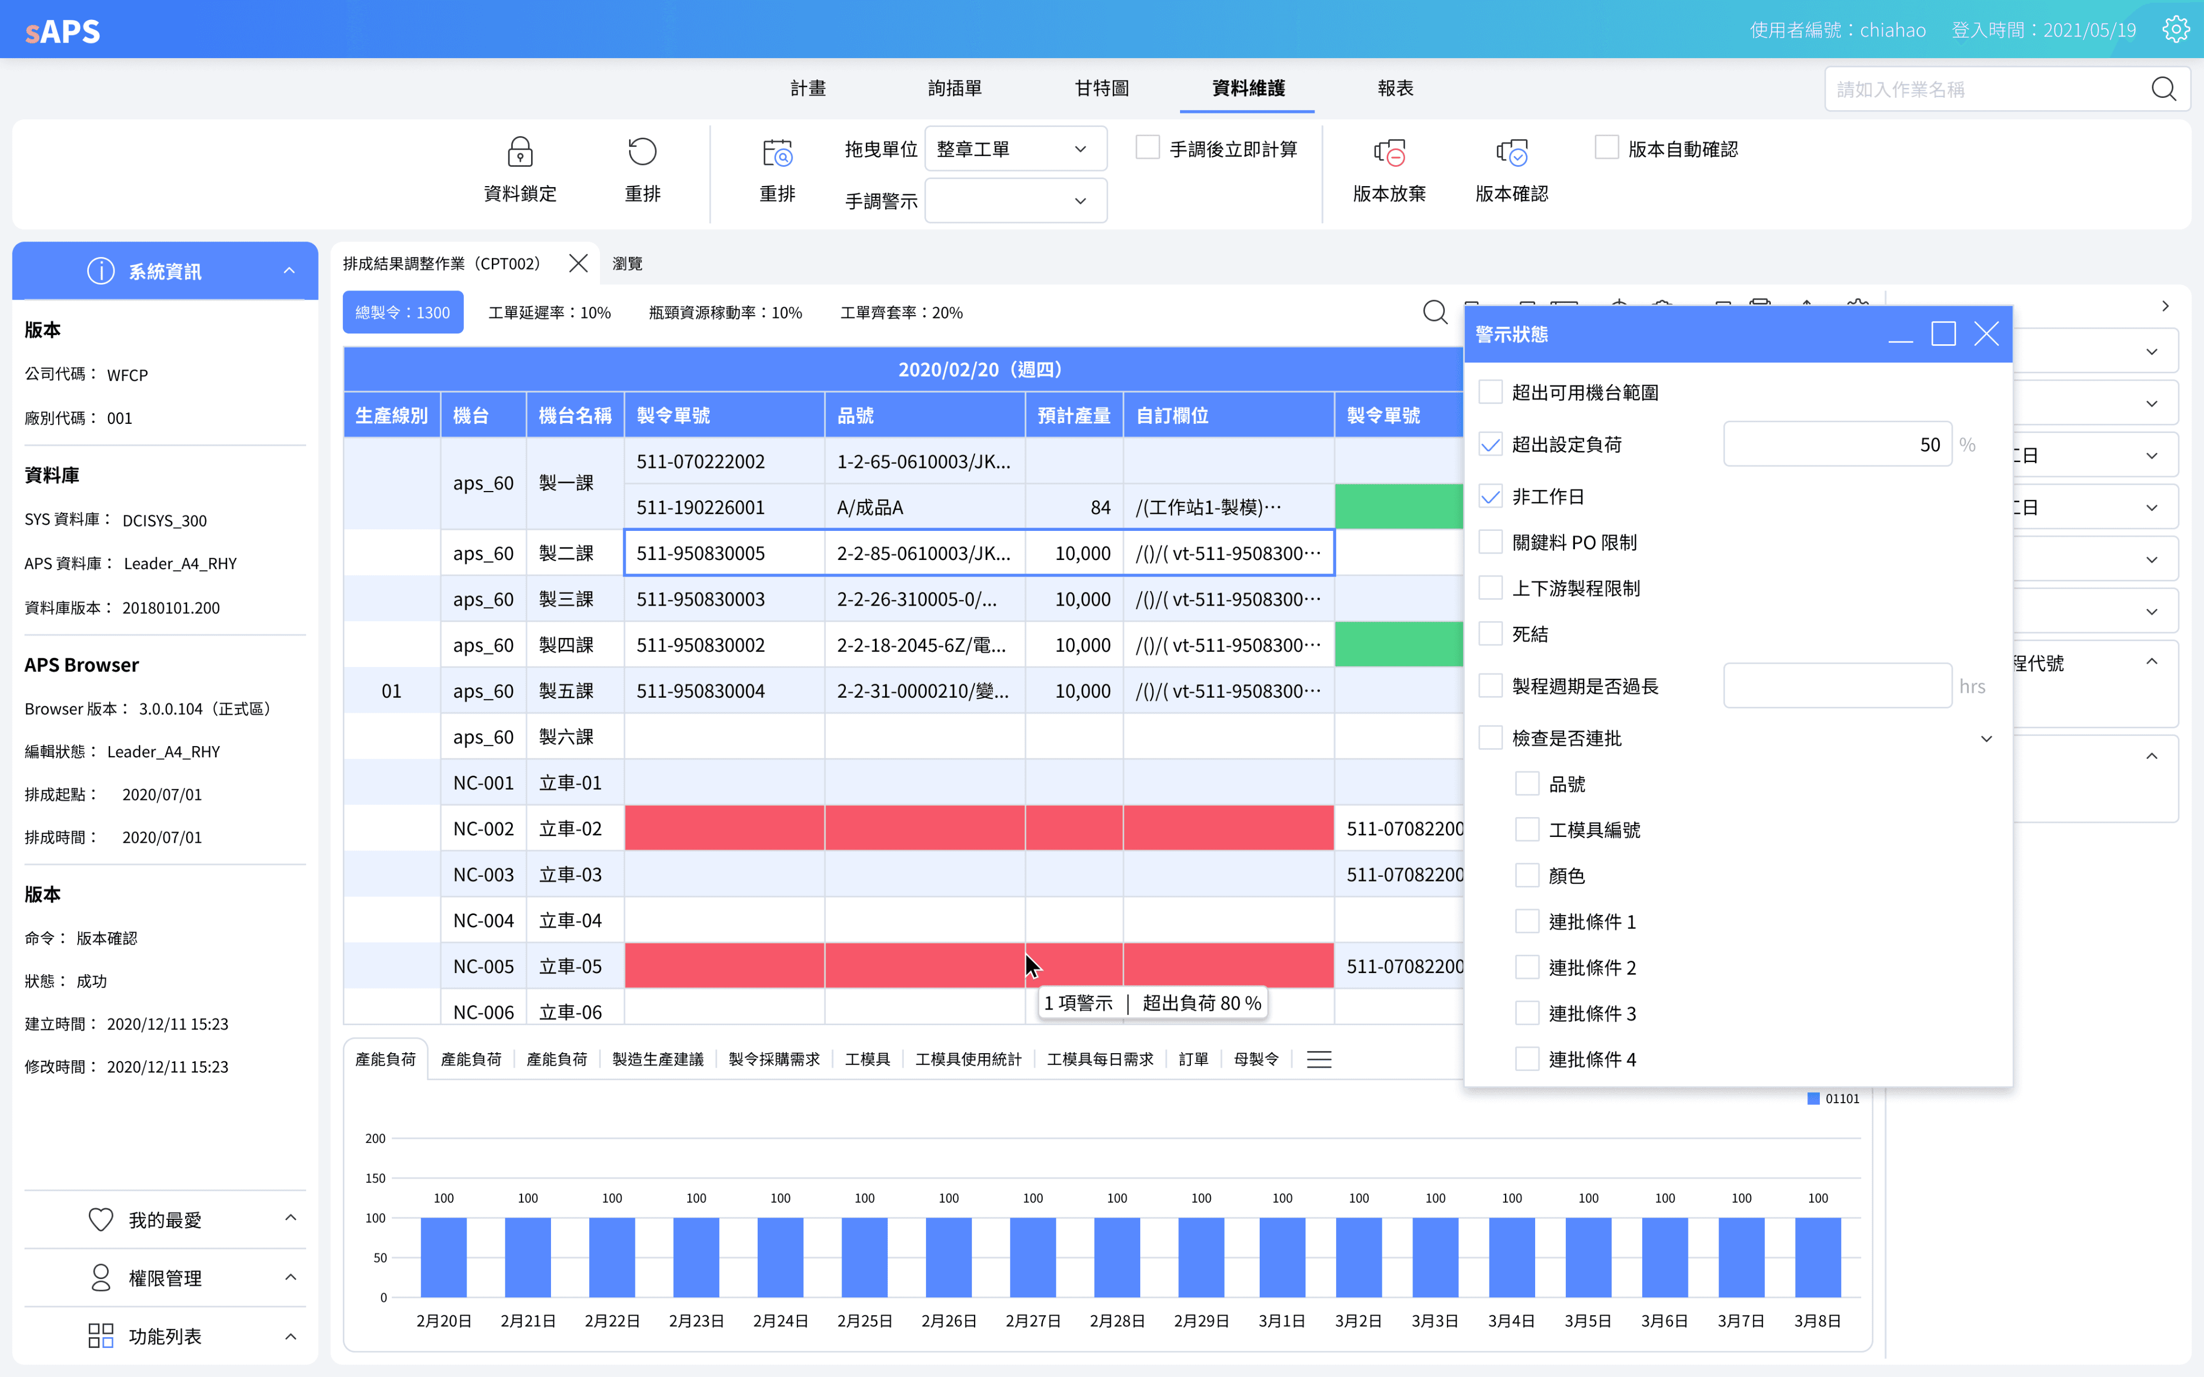Image resolution: width=2204 pixels, height=1377 pixels.
Task: Check the 關鍵料 PO 限制 option
Action: (x=1491, y=543)
